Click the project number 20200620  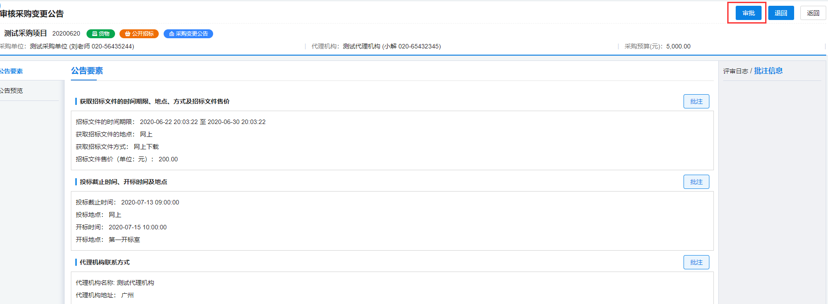click(x=66, y=34)
